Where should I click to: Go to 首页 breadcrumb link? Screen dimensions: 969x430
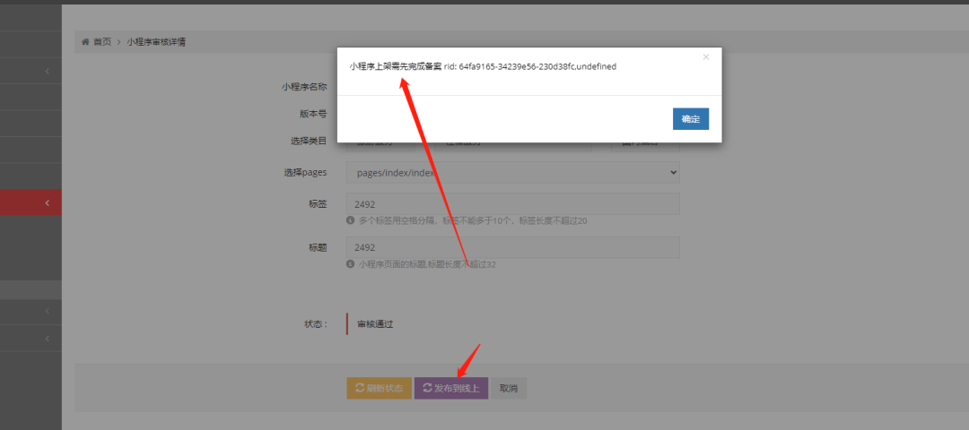(x=102, y=42)
